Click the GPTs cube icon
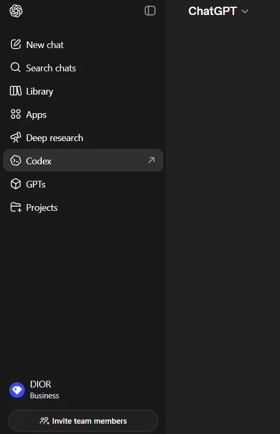 tap(15, 184)
